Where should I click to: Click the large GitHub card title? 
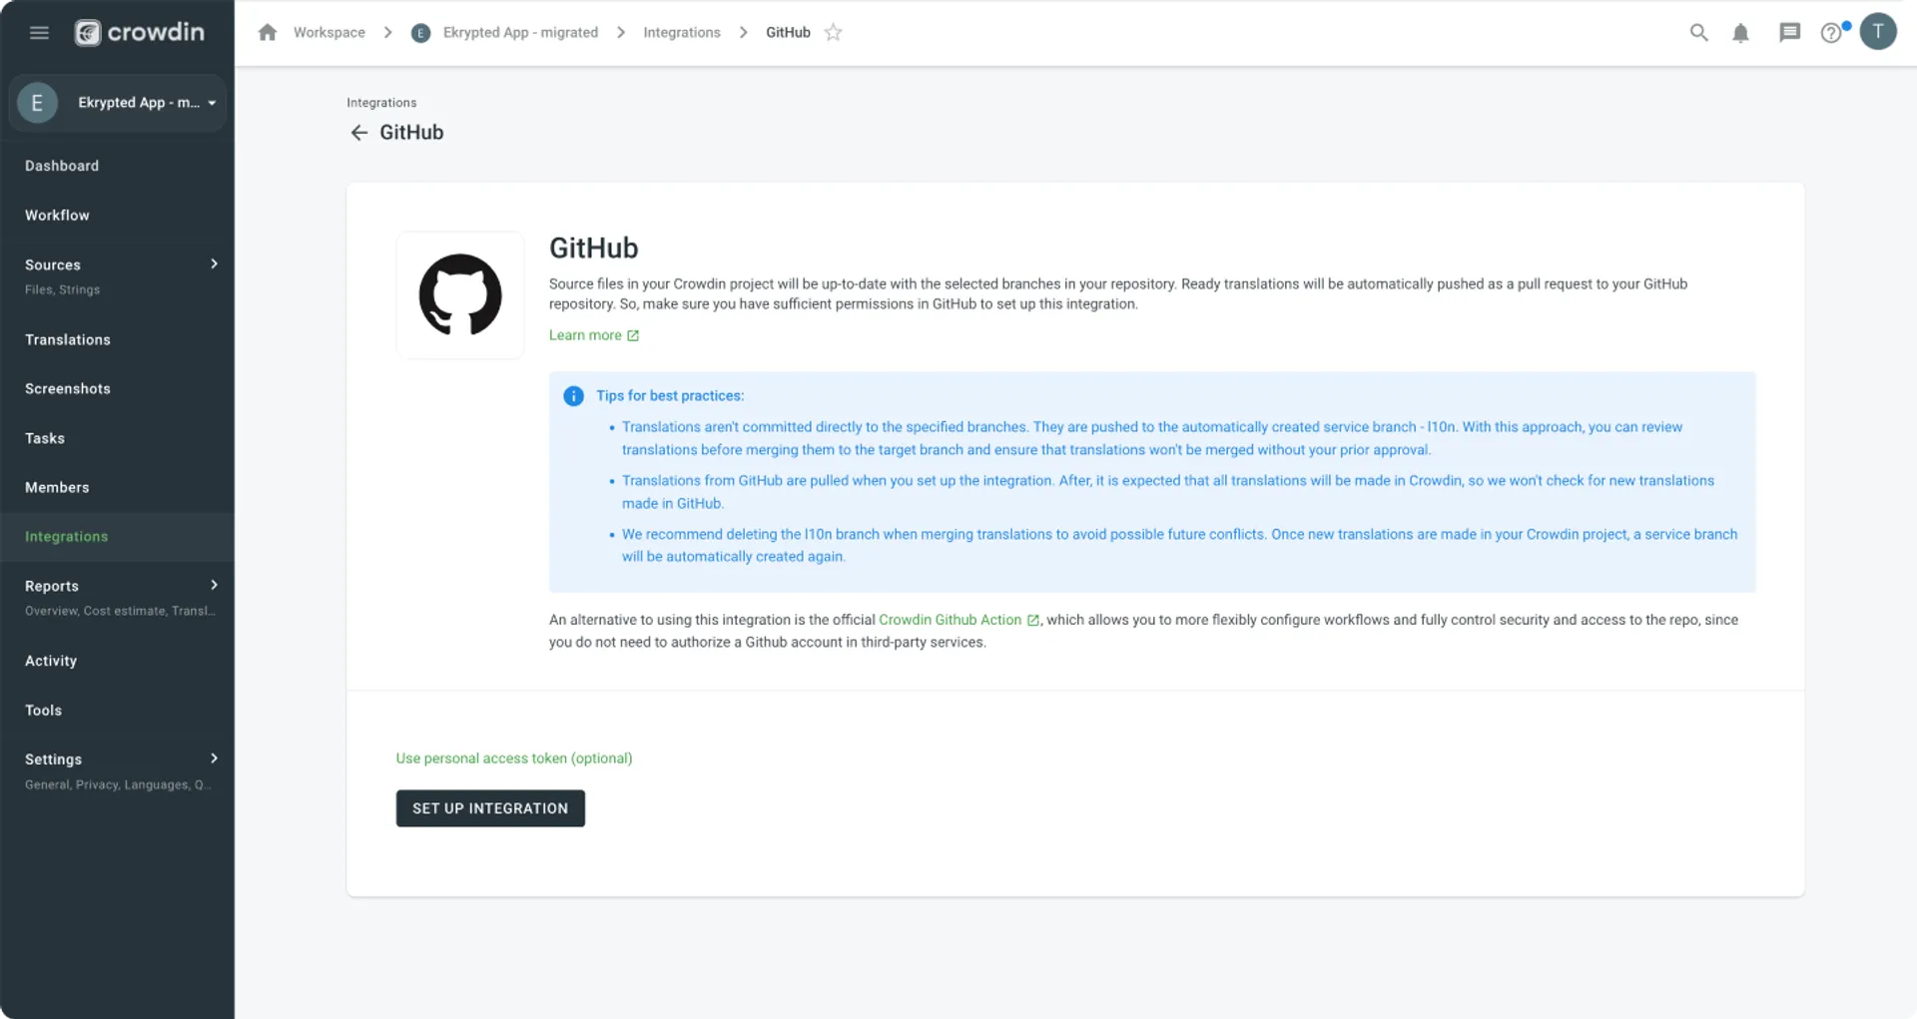(x=594, y=249)
